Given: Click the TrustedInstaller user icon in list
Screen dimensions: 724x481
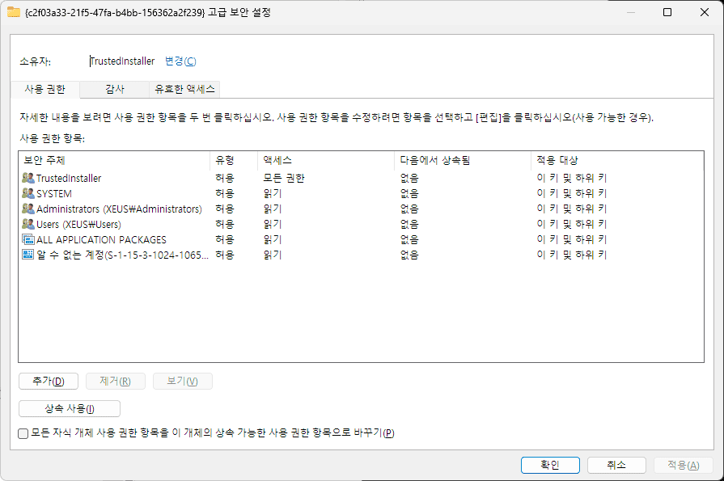Looking at the screenshot, I should coord(28,178).
